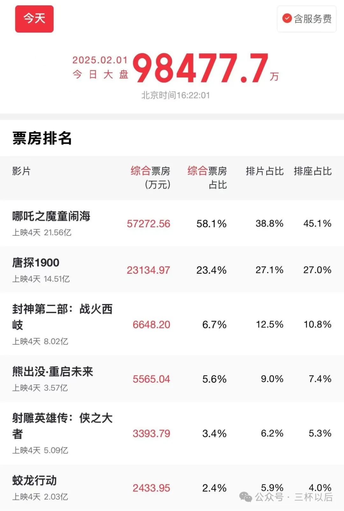Open the 唐探1900 movie entry
The height and width of the screenshot is (511, 344).
pyautogui.click(x=172, y=270)
